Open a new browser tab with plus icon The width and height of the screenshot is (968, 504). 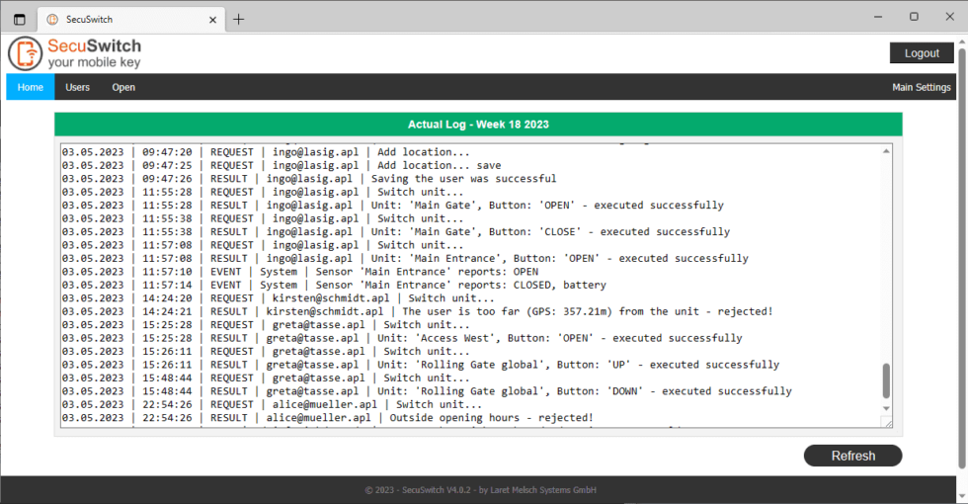[238, 19]
